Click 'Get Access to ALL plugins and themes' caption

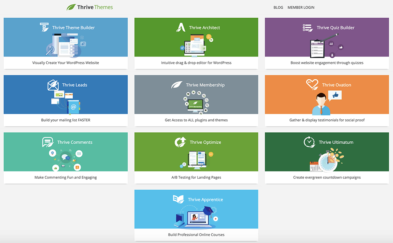196,120
